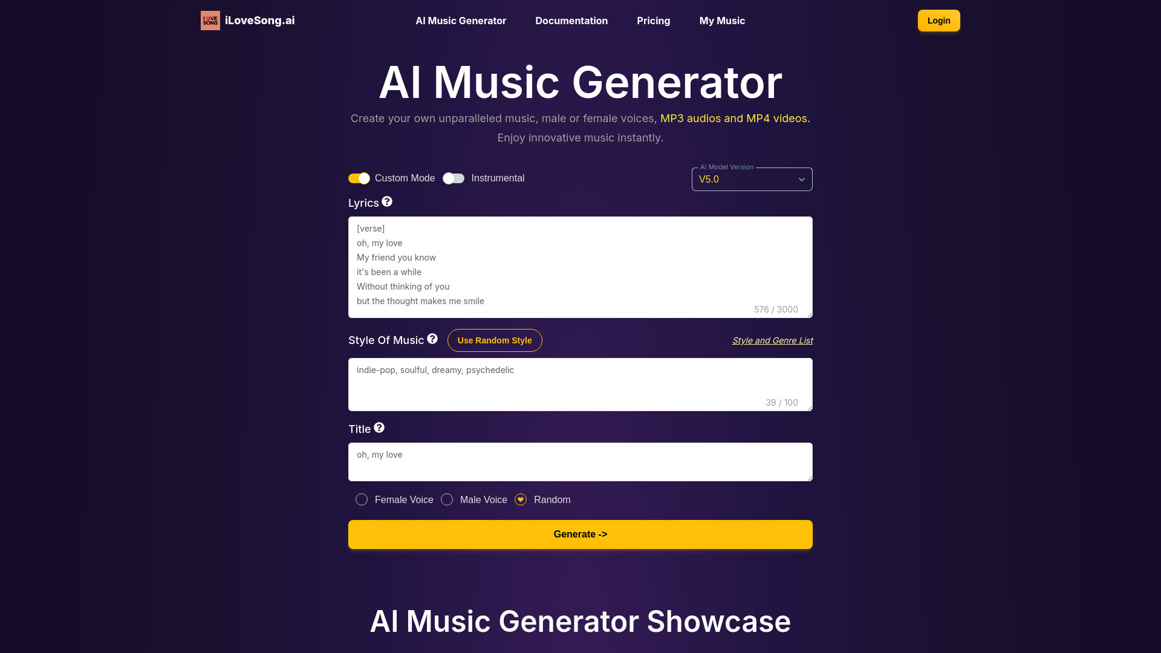This screenshot has width=1161, height=653.
Task: Click the Style Of Music help icon
Action: pyautogui.click(x=432, y=339)
